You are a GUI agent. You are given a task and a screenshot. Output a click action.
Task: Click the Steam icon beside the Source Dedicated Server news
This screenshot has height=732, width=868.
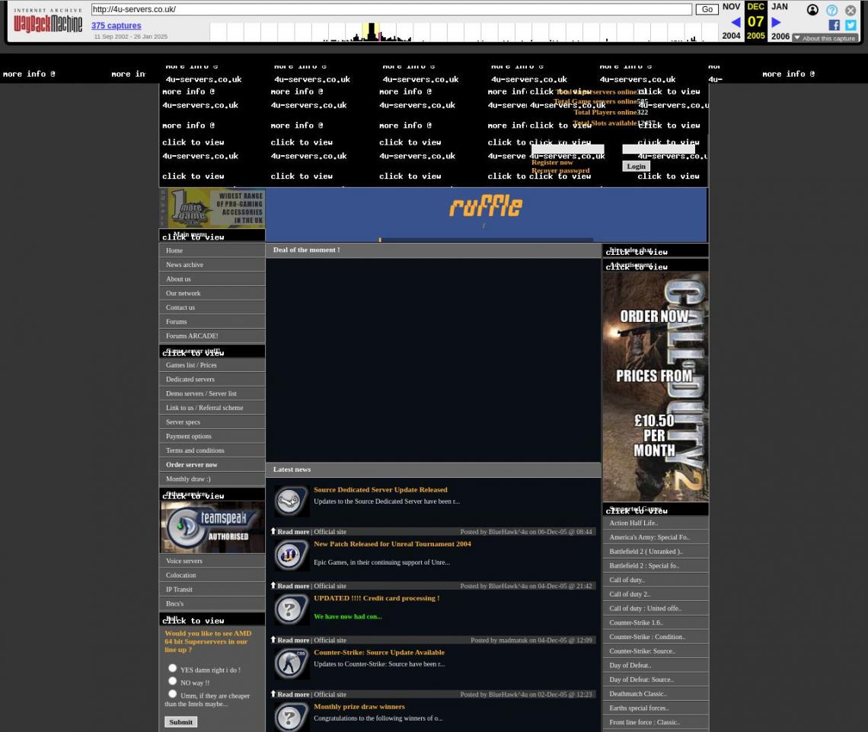290,501
